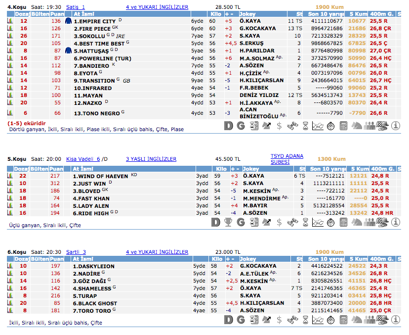Click the trophy icon in race 5 toolbar

[x=228, y=223]
